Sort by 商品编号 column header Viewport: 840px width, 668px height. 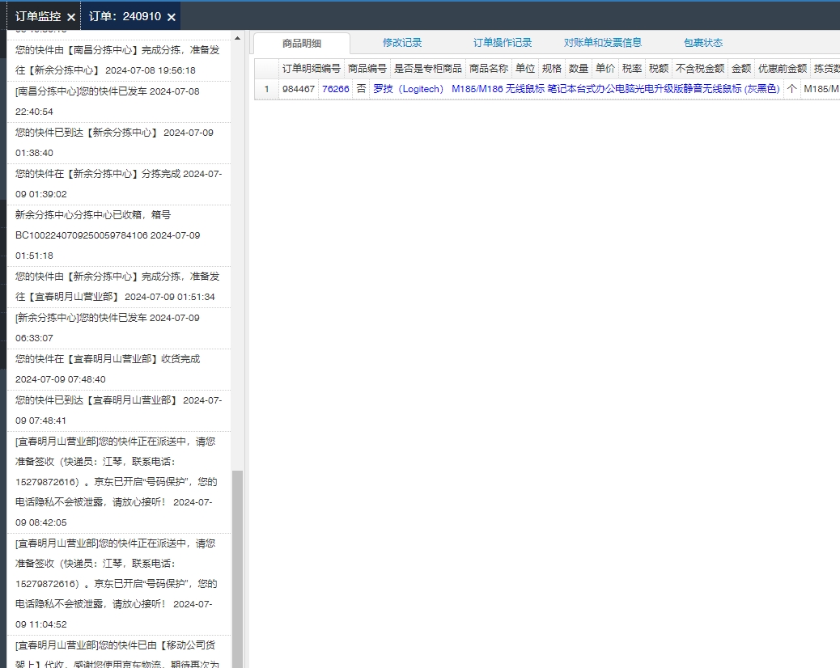(x=367, y=69)
